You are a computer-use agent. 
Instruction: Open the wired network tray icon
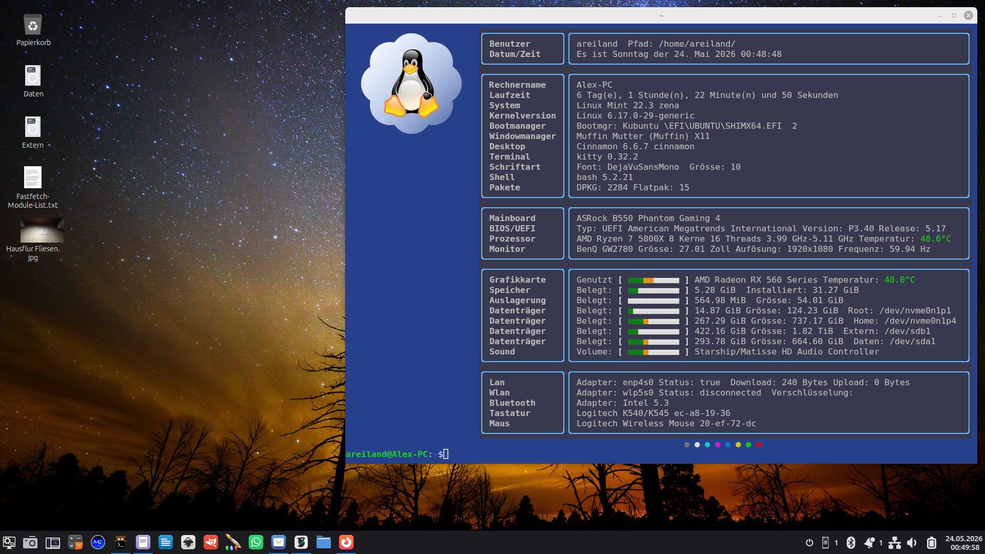click(895, 543)
